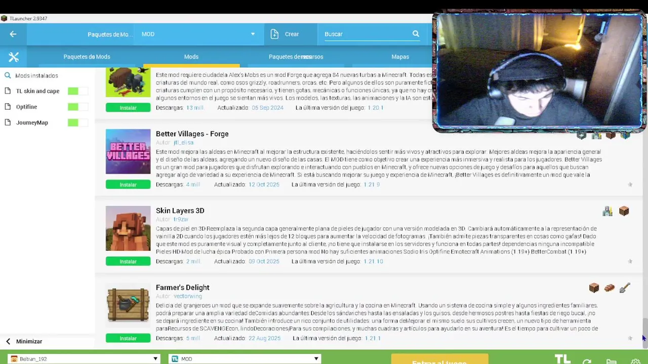Open the Skin Layers 3D title
This screenshot has width=648, height=364.
click(x=180, y=211)
